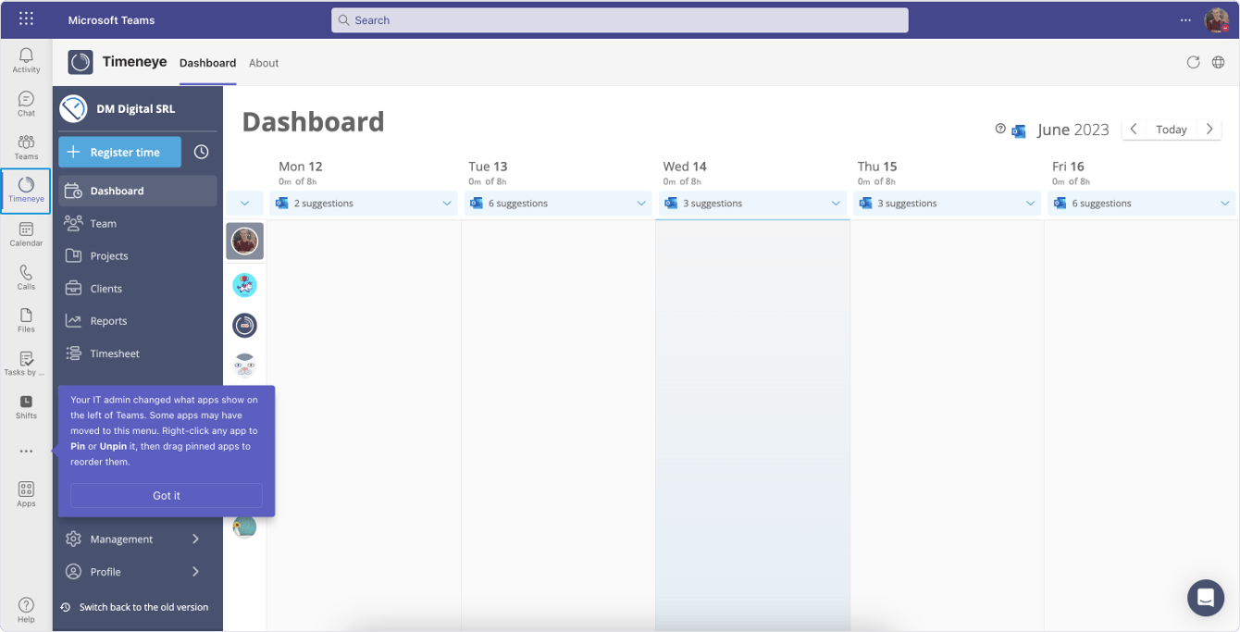
Task: Open Clients in Timeneye sidebar
Action: 138,288
